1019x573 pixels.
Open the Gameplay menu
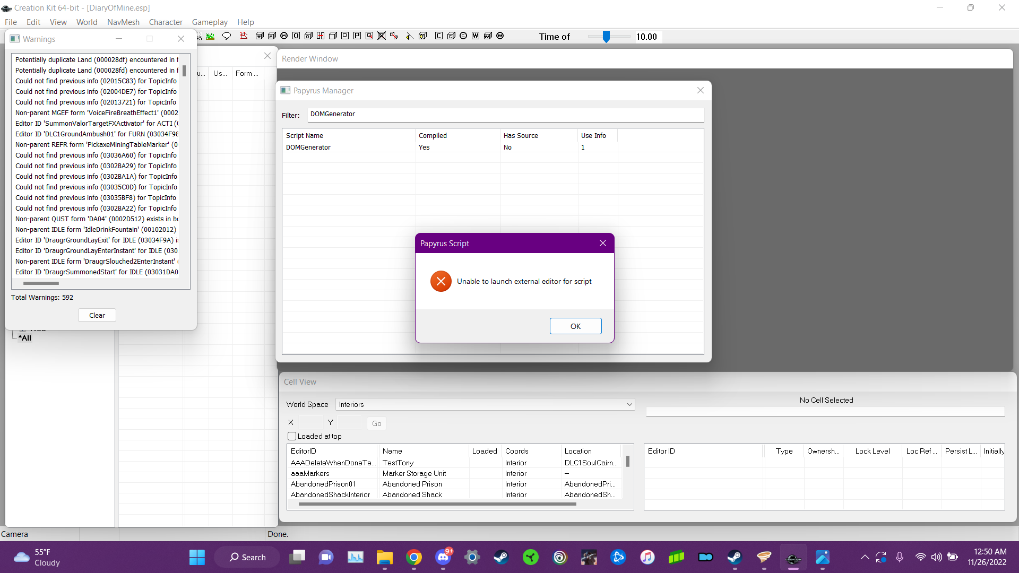(210, 22)
